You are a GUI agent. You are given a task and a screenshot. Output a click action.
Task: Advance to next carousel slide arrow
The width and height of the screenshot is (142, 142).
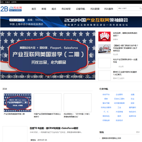[92, 55]
